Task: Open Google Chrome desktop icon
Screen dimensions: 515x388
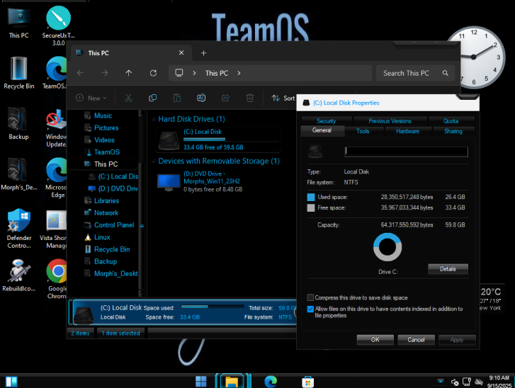Action: click(57, 279)
